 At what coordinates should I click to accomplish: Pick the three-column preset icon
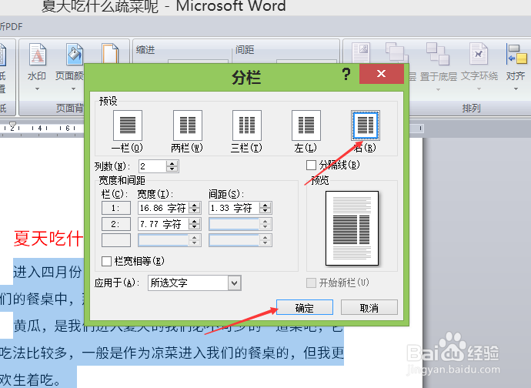(x=247, y=125)
